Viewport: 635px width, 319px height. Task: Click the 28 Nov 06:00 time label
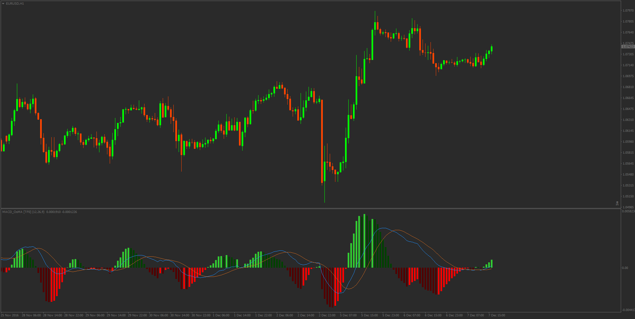[31, 315]
